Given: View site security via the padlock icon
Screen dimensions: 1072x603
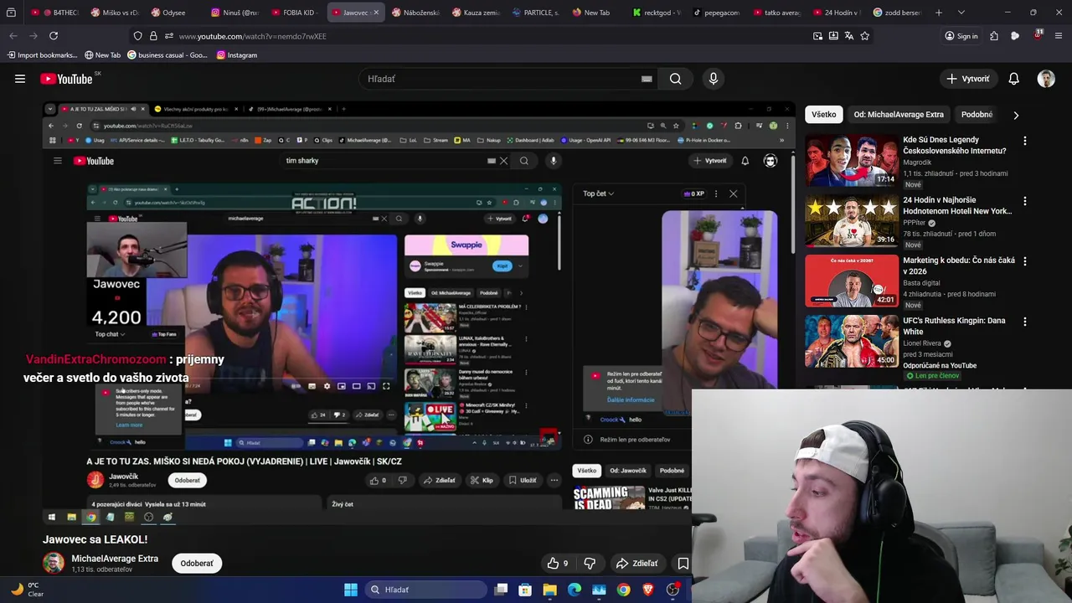Looking at the screenshot, I should point(153,36).
